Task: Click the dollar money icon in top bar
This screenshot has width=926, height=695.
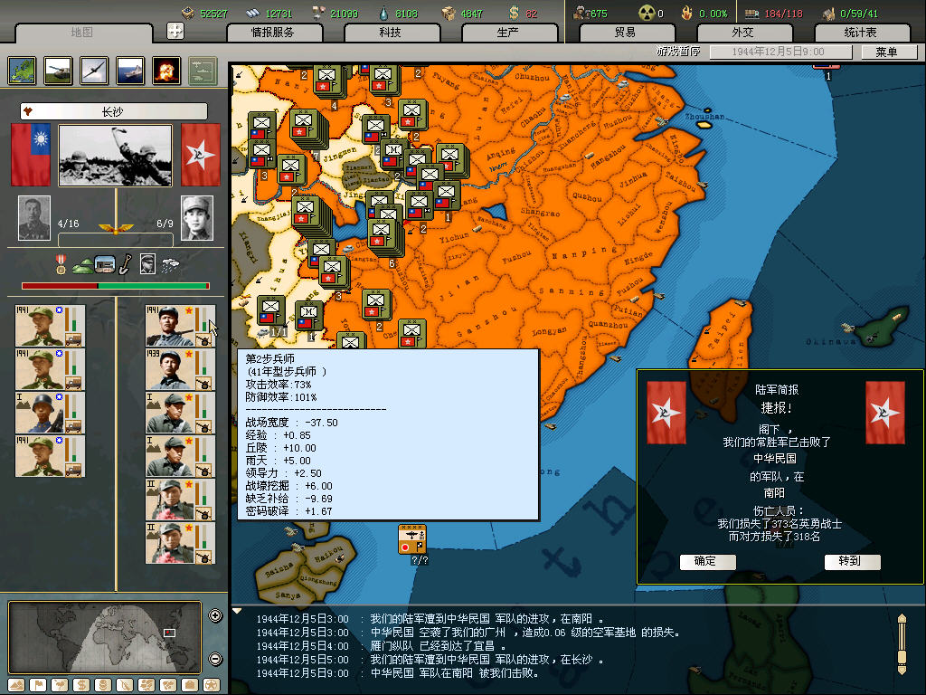Action: [515, 13]
